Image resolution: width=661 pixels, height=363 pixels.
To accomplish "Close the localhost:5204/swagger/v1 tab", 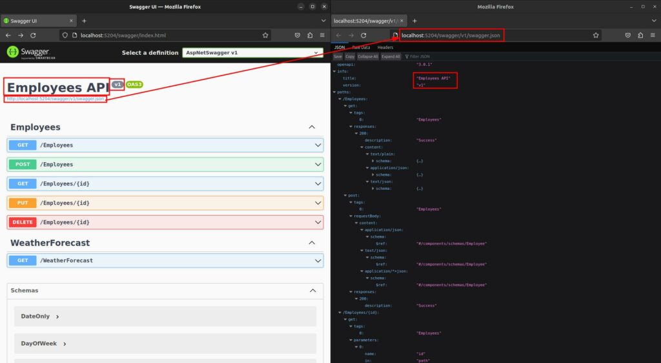I will coord(402,21).
